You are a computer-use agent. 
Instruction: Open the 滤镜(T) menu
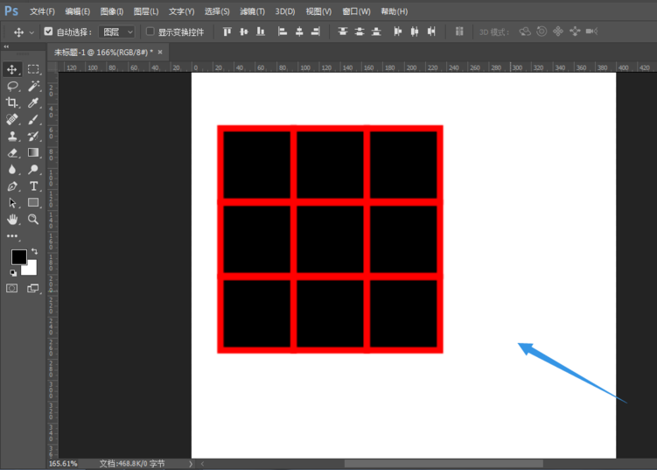pyautogui.click(x=252, y=11)
